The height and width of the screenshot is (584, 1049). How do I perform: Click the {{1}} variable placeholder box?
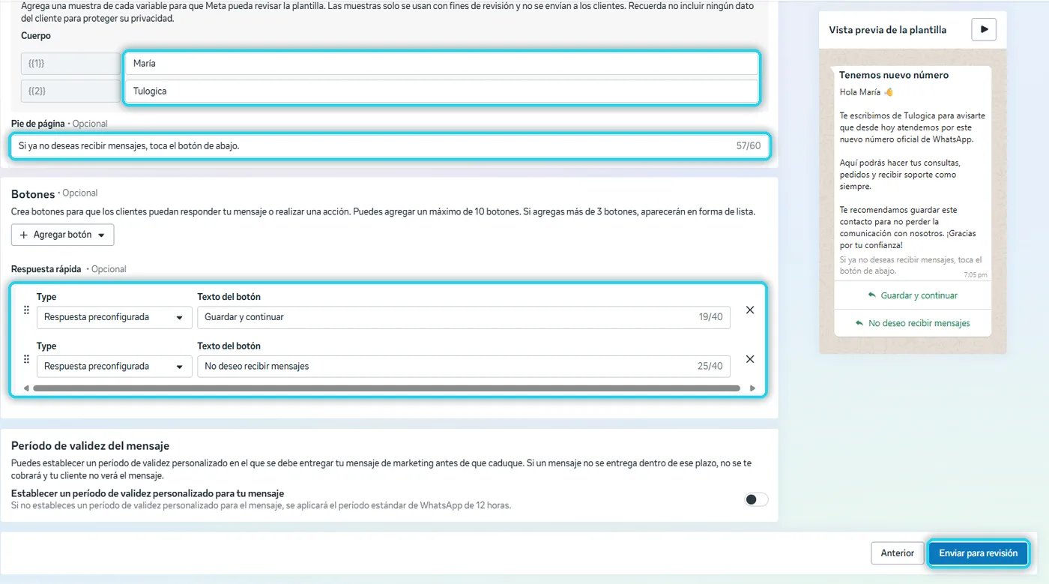pos(70,64)
